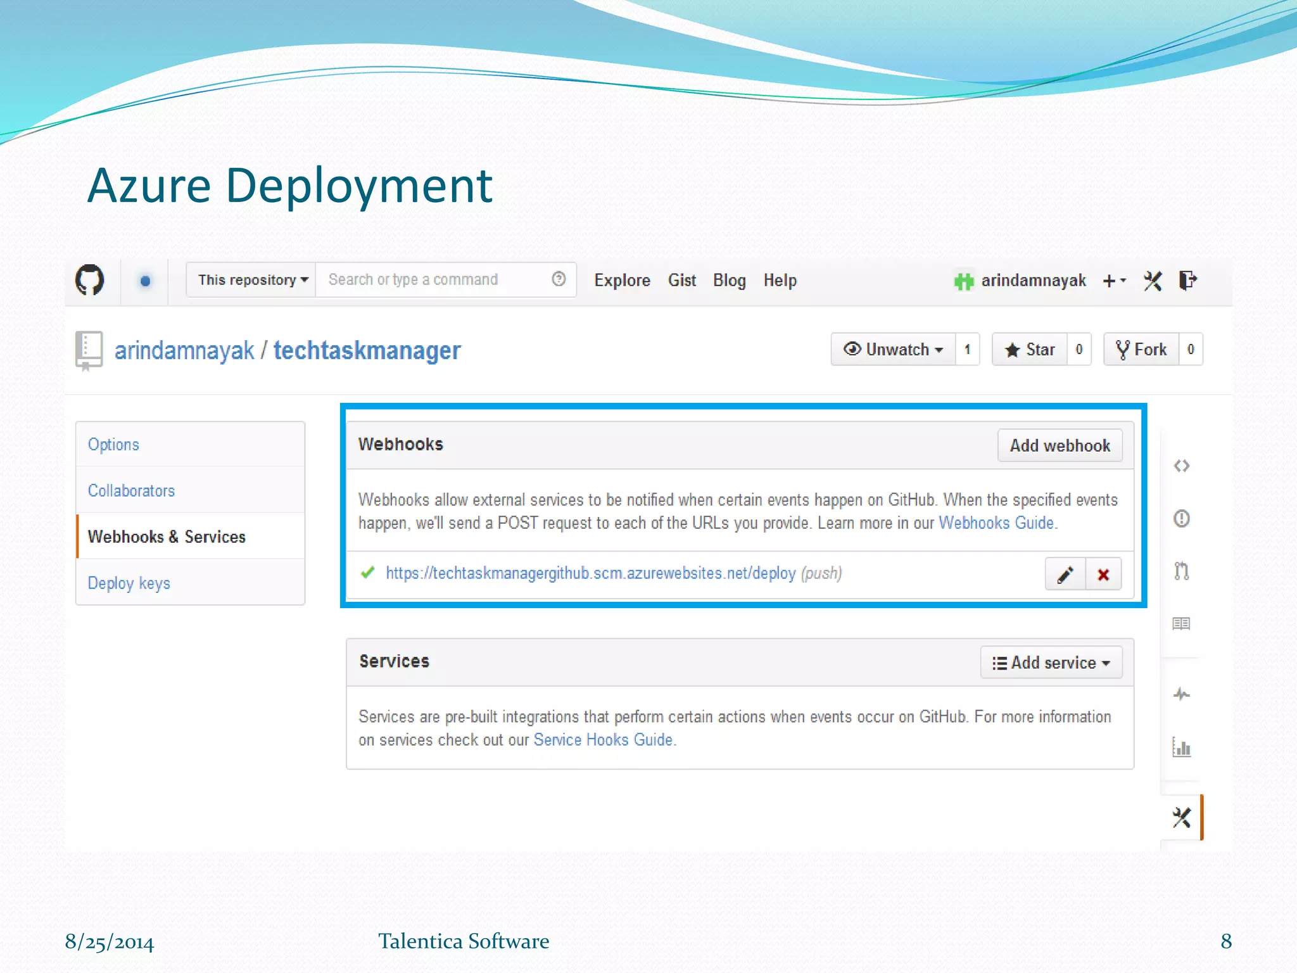Click the techtaskmanager repository name link

367,350
